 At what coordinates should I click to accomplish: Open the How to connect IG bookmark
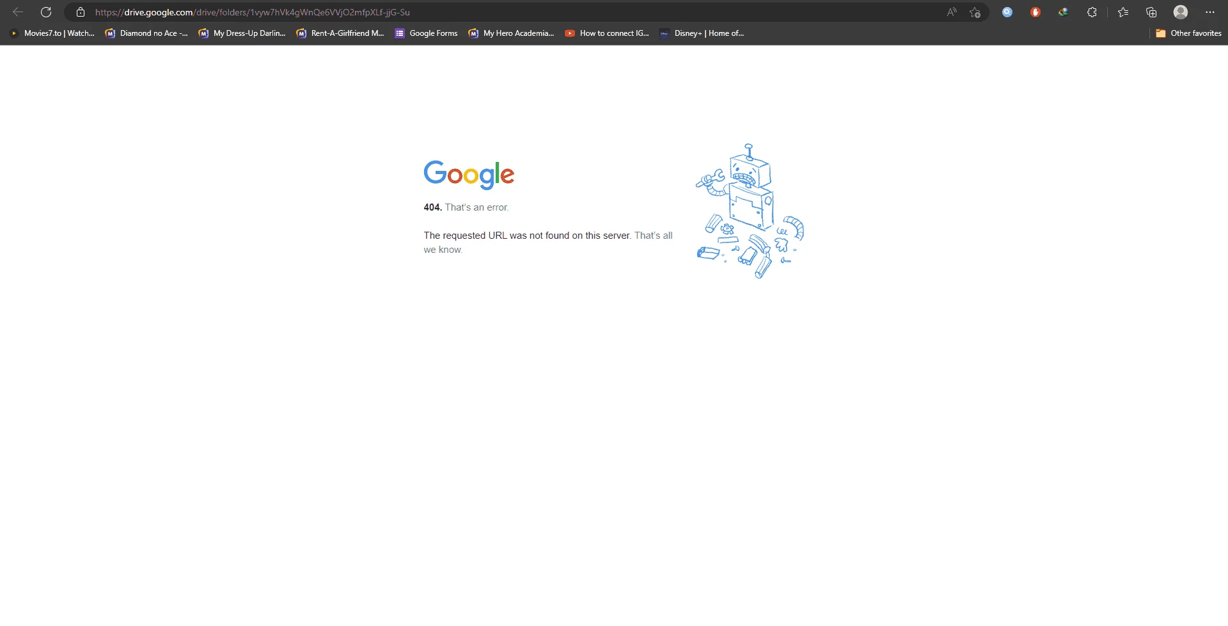pyautogui.click(x=607, y=33)
